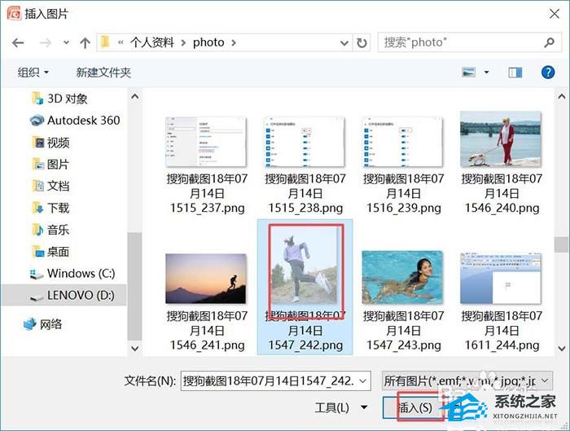Click the sidebar scrollbar thumb
The width and height of the screenshot is (570, 431).
134,286
